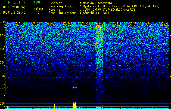Click the 2345 time marker
Screen dimensions: 171x109
point(84,23)
